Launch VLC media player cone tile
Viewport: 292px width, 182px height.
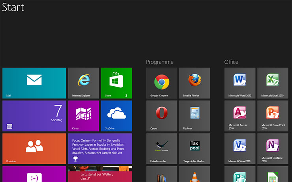click(195, 174)
